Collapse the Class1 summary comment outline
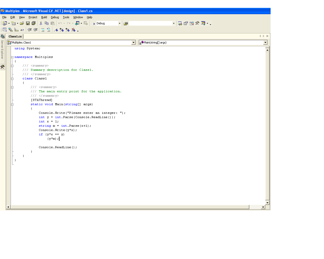The width and height of the screenshot is (324, 259). pos(12,66)
